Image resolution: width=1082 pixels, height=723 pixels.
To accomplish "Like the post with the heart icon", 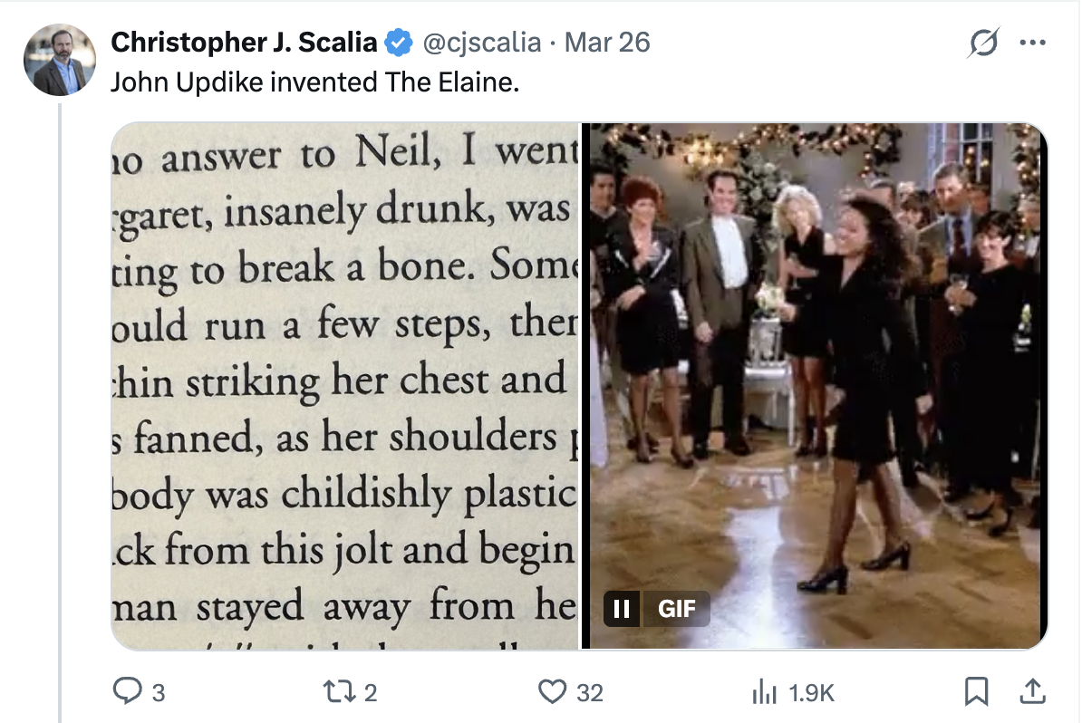I will coord(552,692).
